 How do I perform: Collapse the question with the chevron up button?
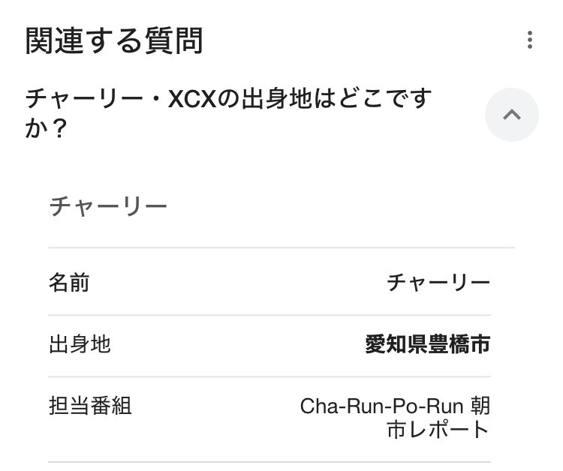coord(512,115)
